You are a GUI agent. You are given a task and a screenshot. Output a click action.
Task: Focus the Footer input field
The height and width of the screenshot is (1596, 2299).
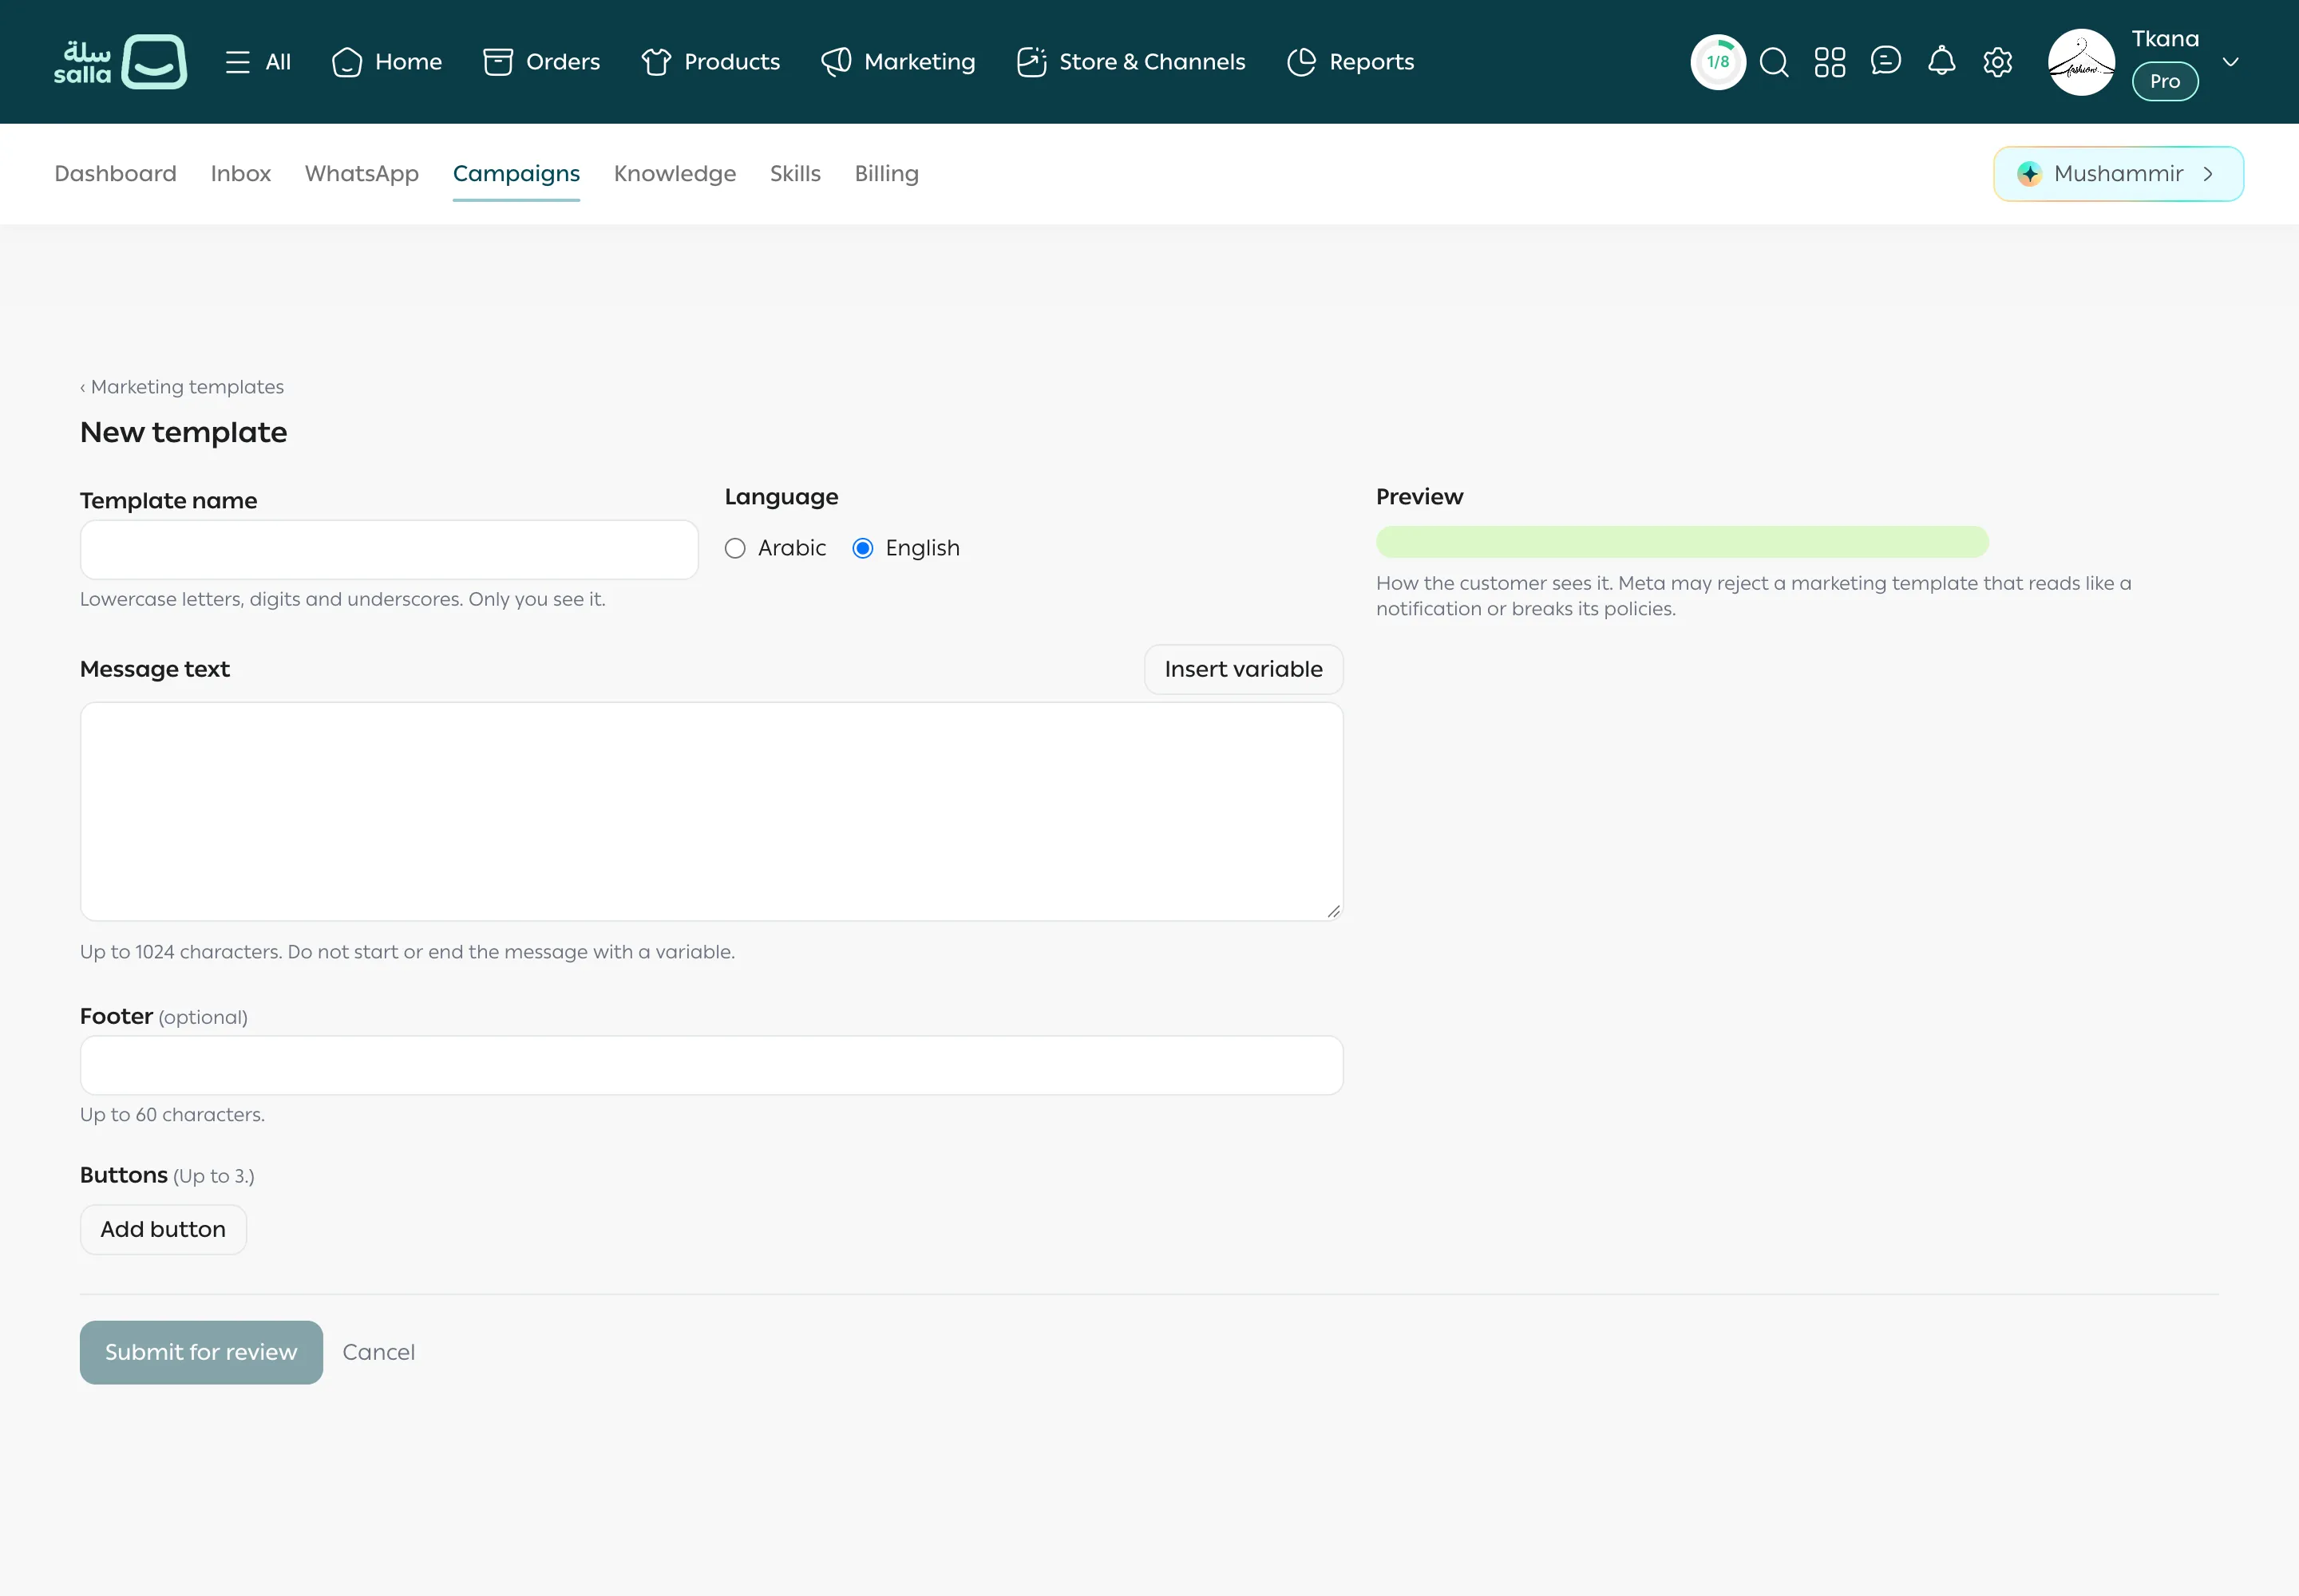(x=711, y=1065)
